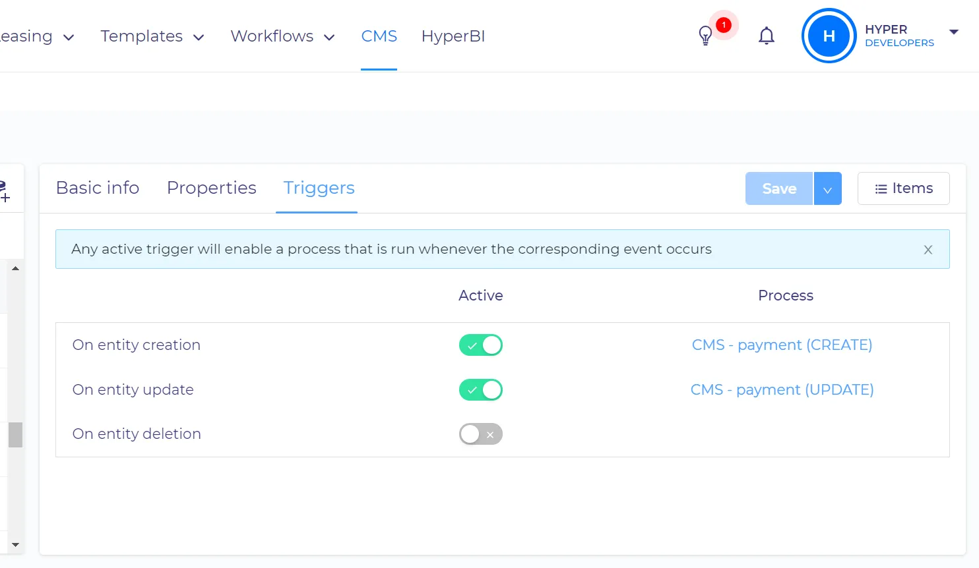Open HyperBI from the top navigation

coord(453,36)
